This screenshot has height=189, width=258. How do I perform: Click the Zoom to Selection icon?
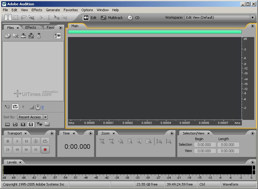[x=130, y=141]
